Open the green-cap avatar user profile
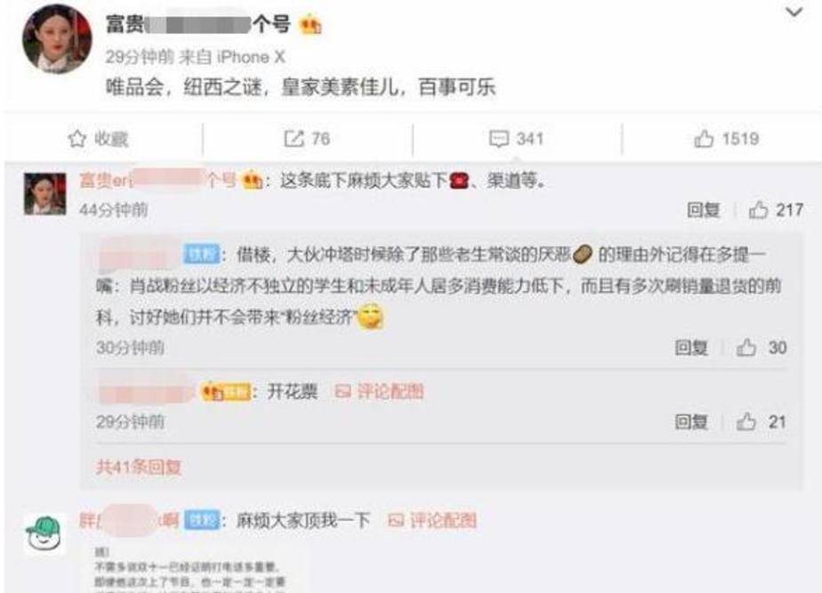822x593 pixels. [45, 534]
